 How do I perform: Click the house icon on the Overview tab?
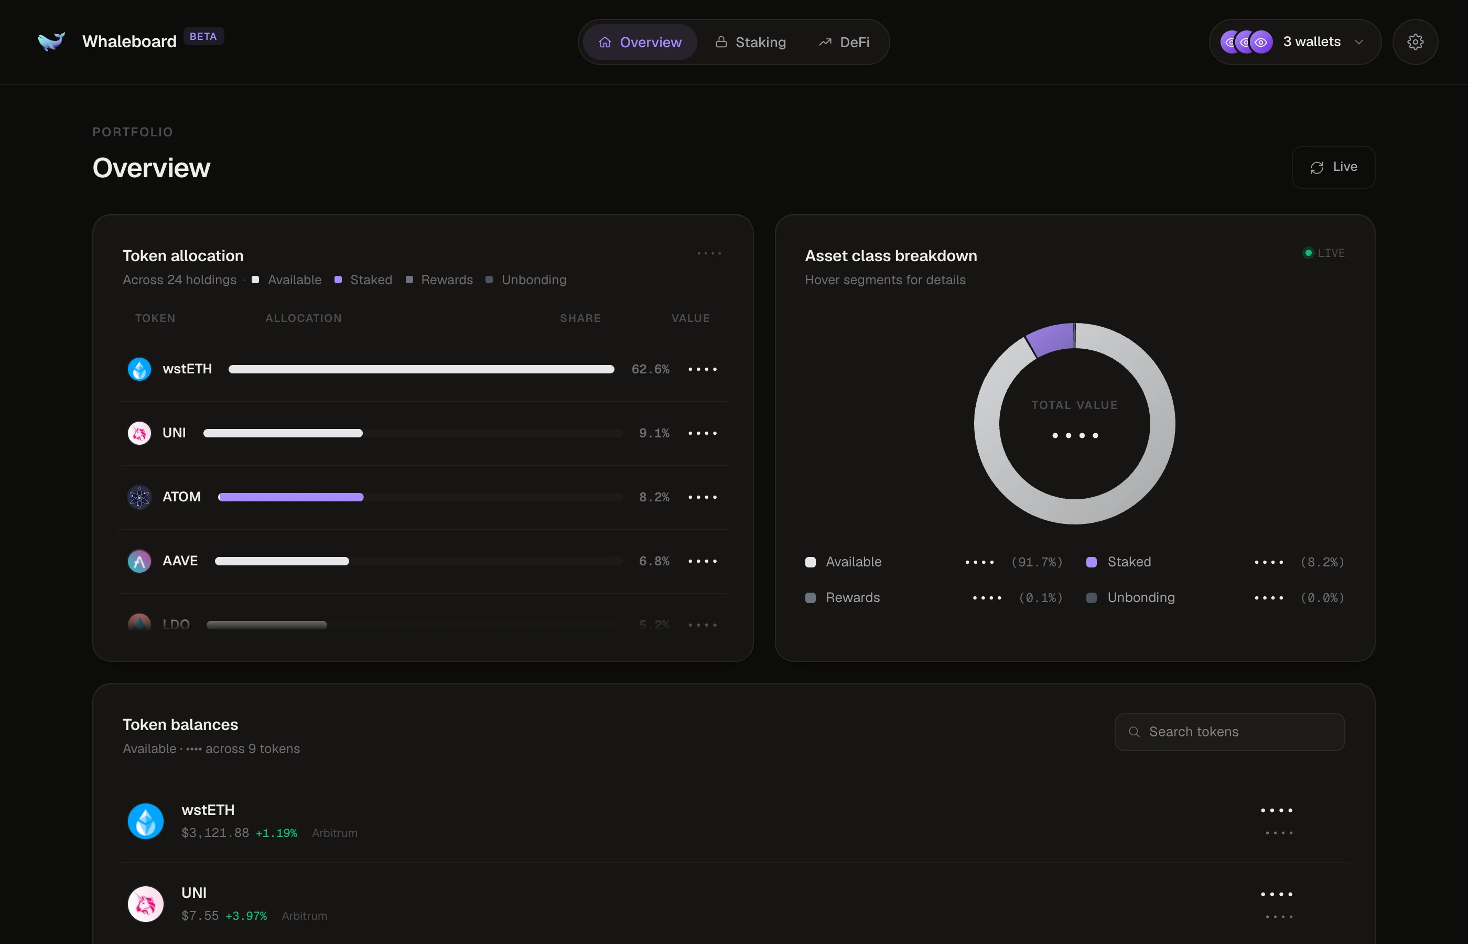[605, 42]
